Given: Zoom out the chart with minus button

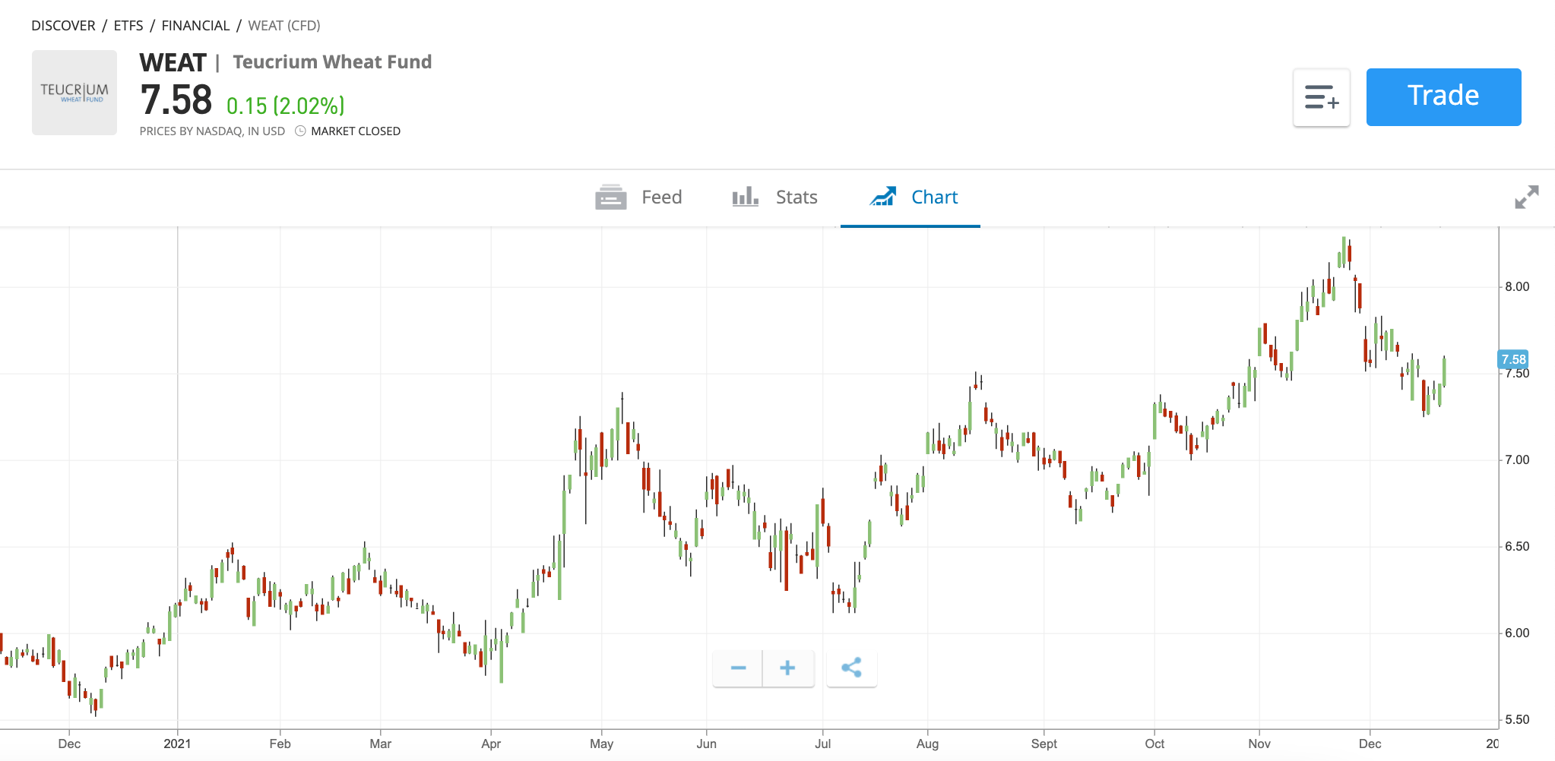Looking at the screenshot, I should coord(738,668).
